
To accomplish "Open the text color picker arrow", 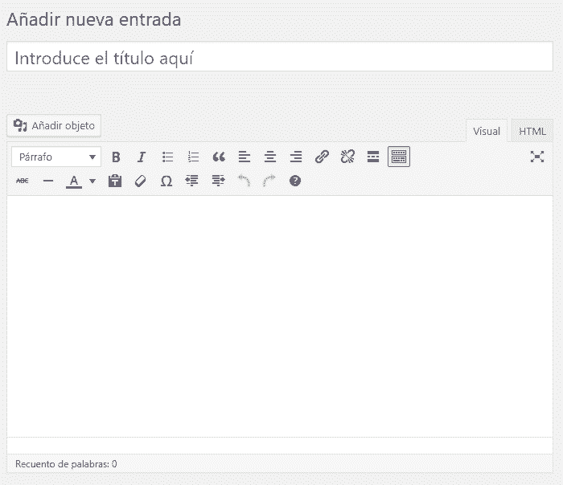I will 92,181.
